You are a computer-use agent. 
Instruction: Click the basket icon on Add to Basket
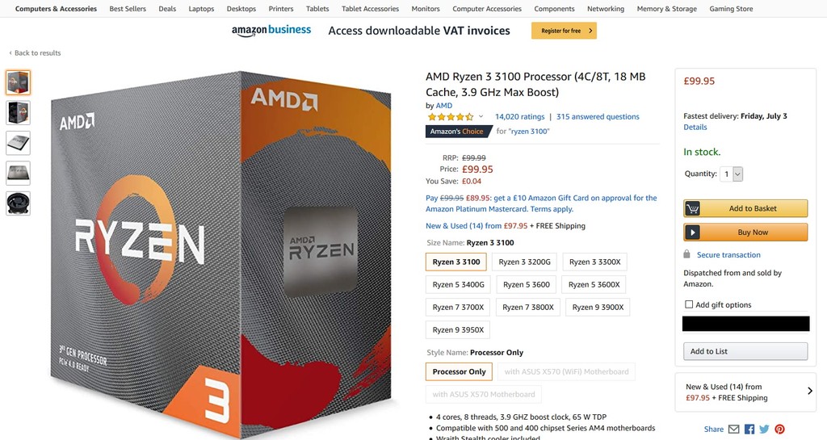click(x=693, y=208)
